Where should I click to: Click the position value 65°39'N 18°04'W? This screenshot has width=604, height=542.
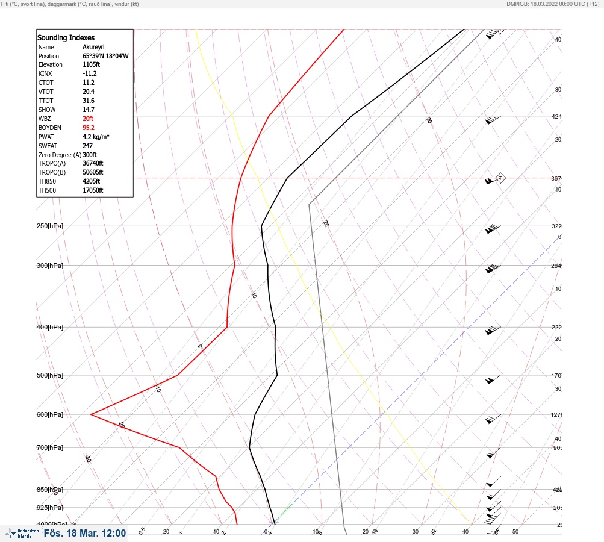point(105,56)
